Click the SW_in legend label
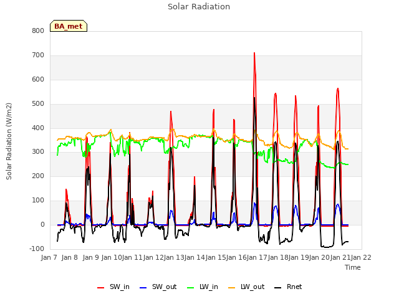Screen dimensions: 399x299 [120, 287]
